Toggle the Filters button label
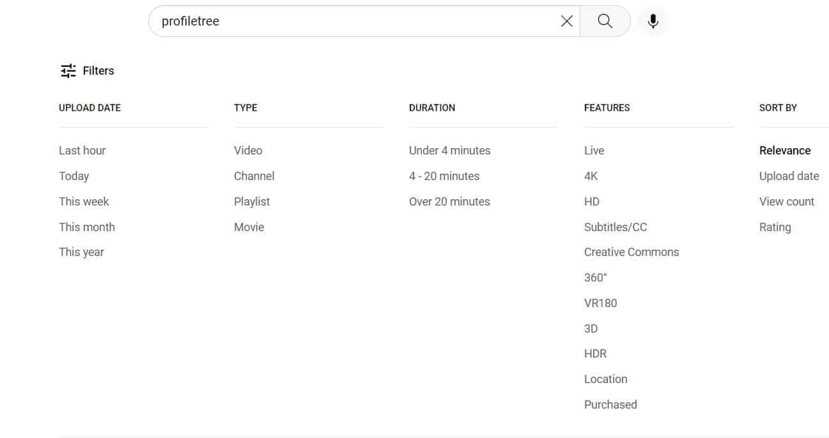This screenshot has width=829, height=438. tap(98, 71)
